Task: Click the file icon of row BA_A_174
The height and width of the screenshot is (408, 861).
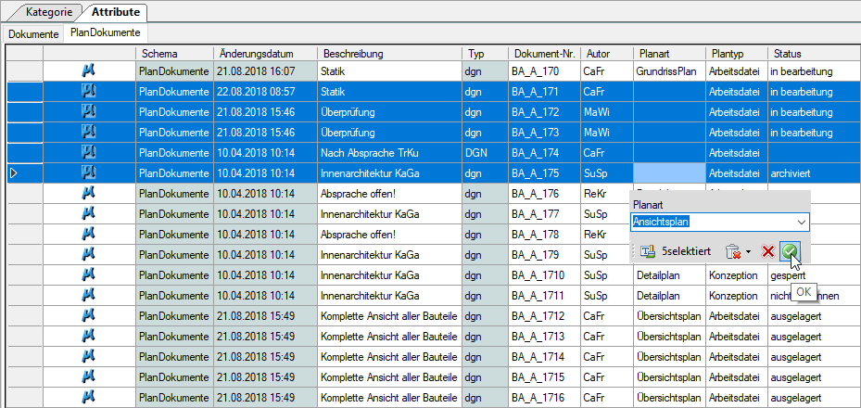Action: tap(88, 152)
